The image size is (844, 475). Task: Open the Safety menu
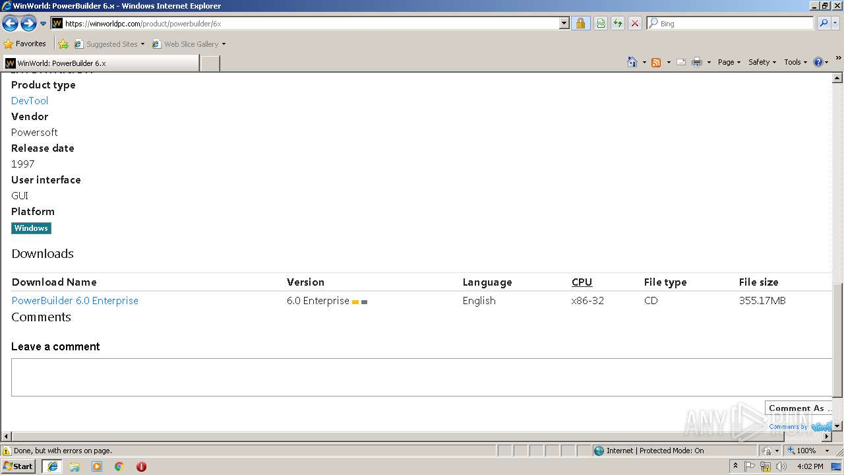tap(762, 62)
